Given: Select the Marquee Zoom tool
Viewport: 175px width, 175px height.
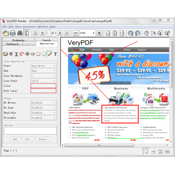Looking at the screenshot, I should click(x=160, y=33).
